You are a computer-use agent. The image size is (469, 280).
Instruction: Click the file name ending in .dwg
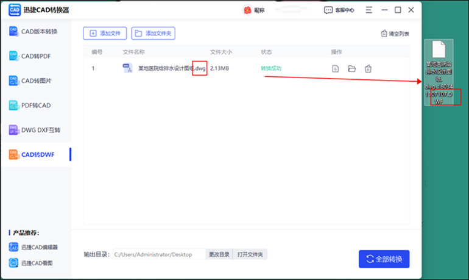tap(172, 68)
